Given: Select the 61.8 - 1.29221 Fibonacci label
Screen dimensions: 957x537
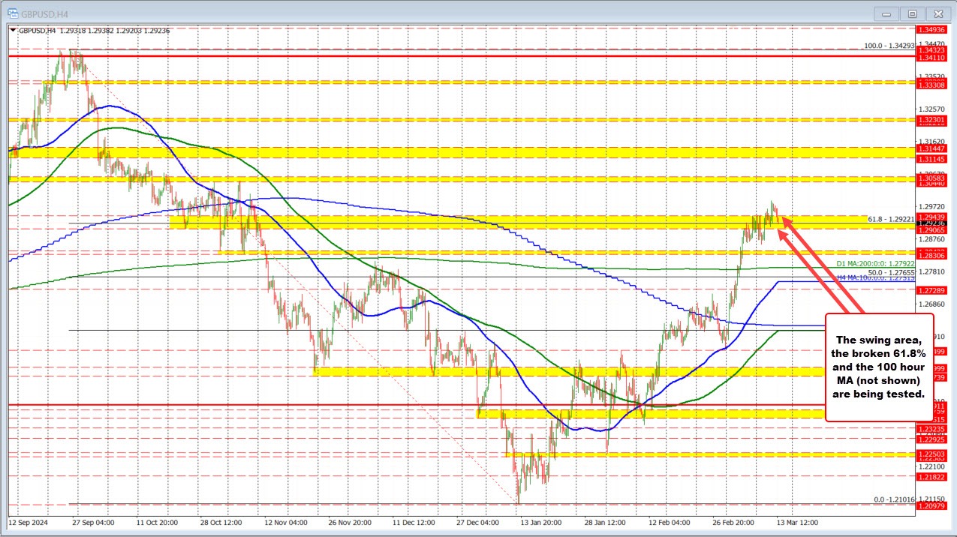Looking at the screenshot, I should (891, 219).
